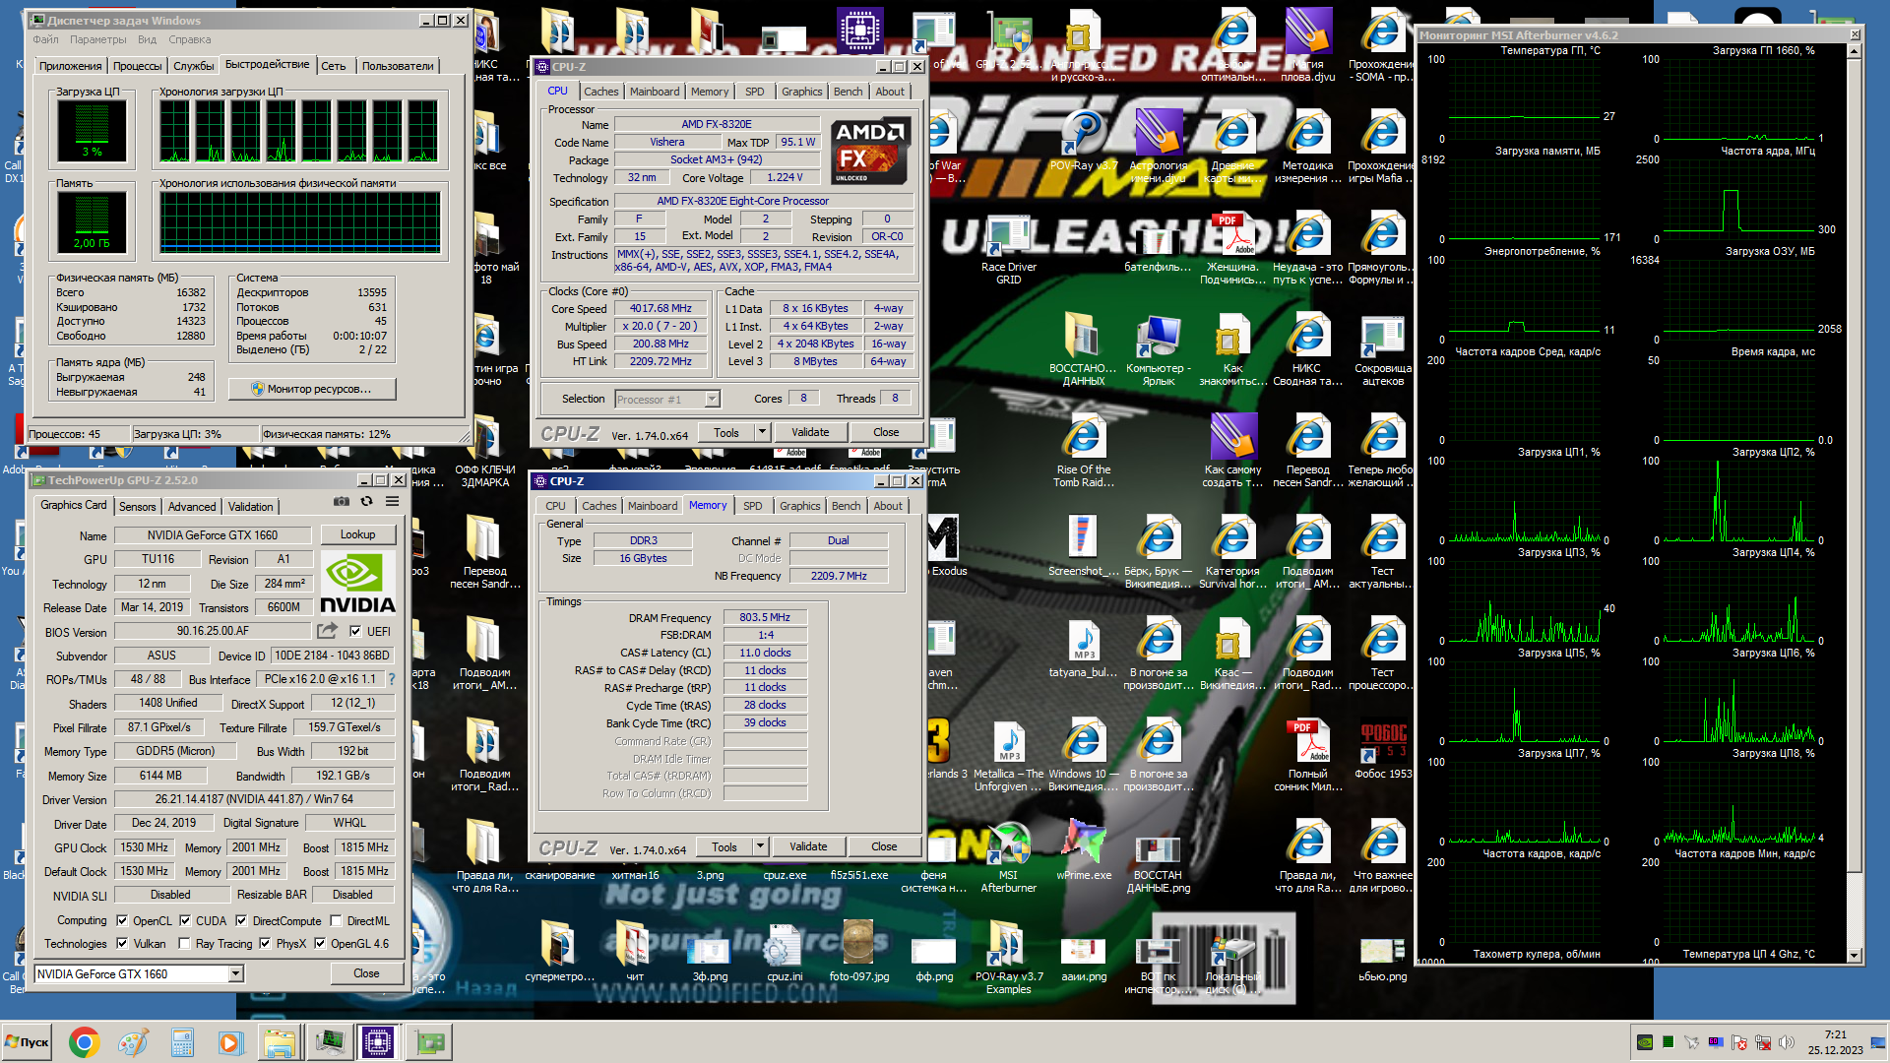
Task: Click Validate button in lower CPU-Z
Action: [x=807, y=846]
